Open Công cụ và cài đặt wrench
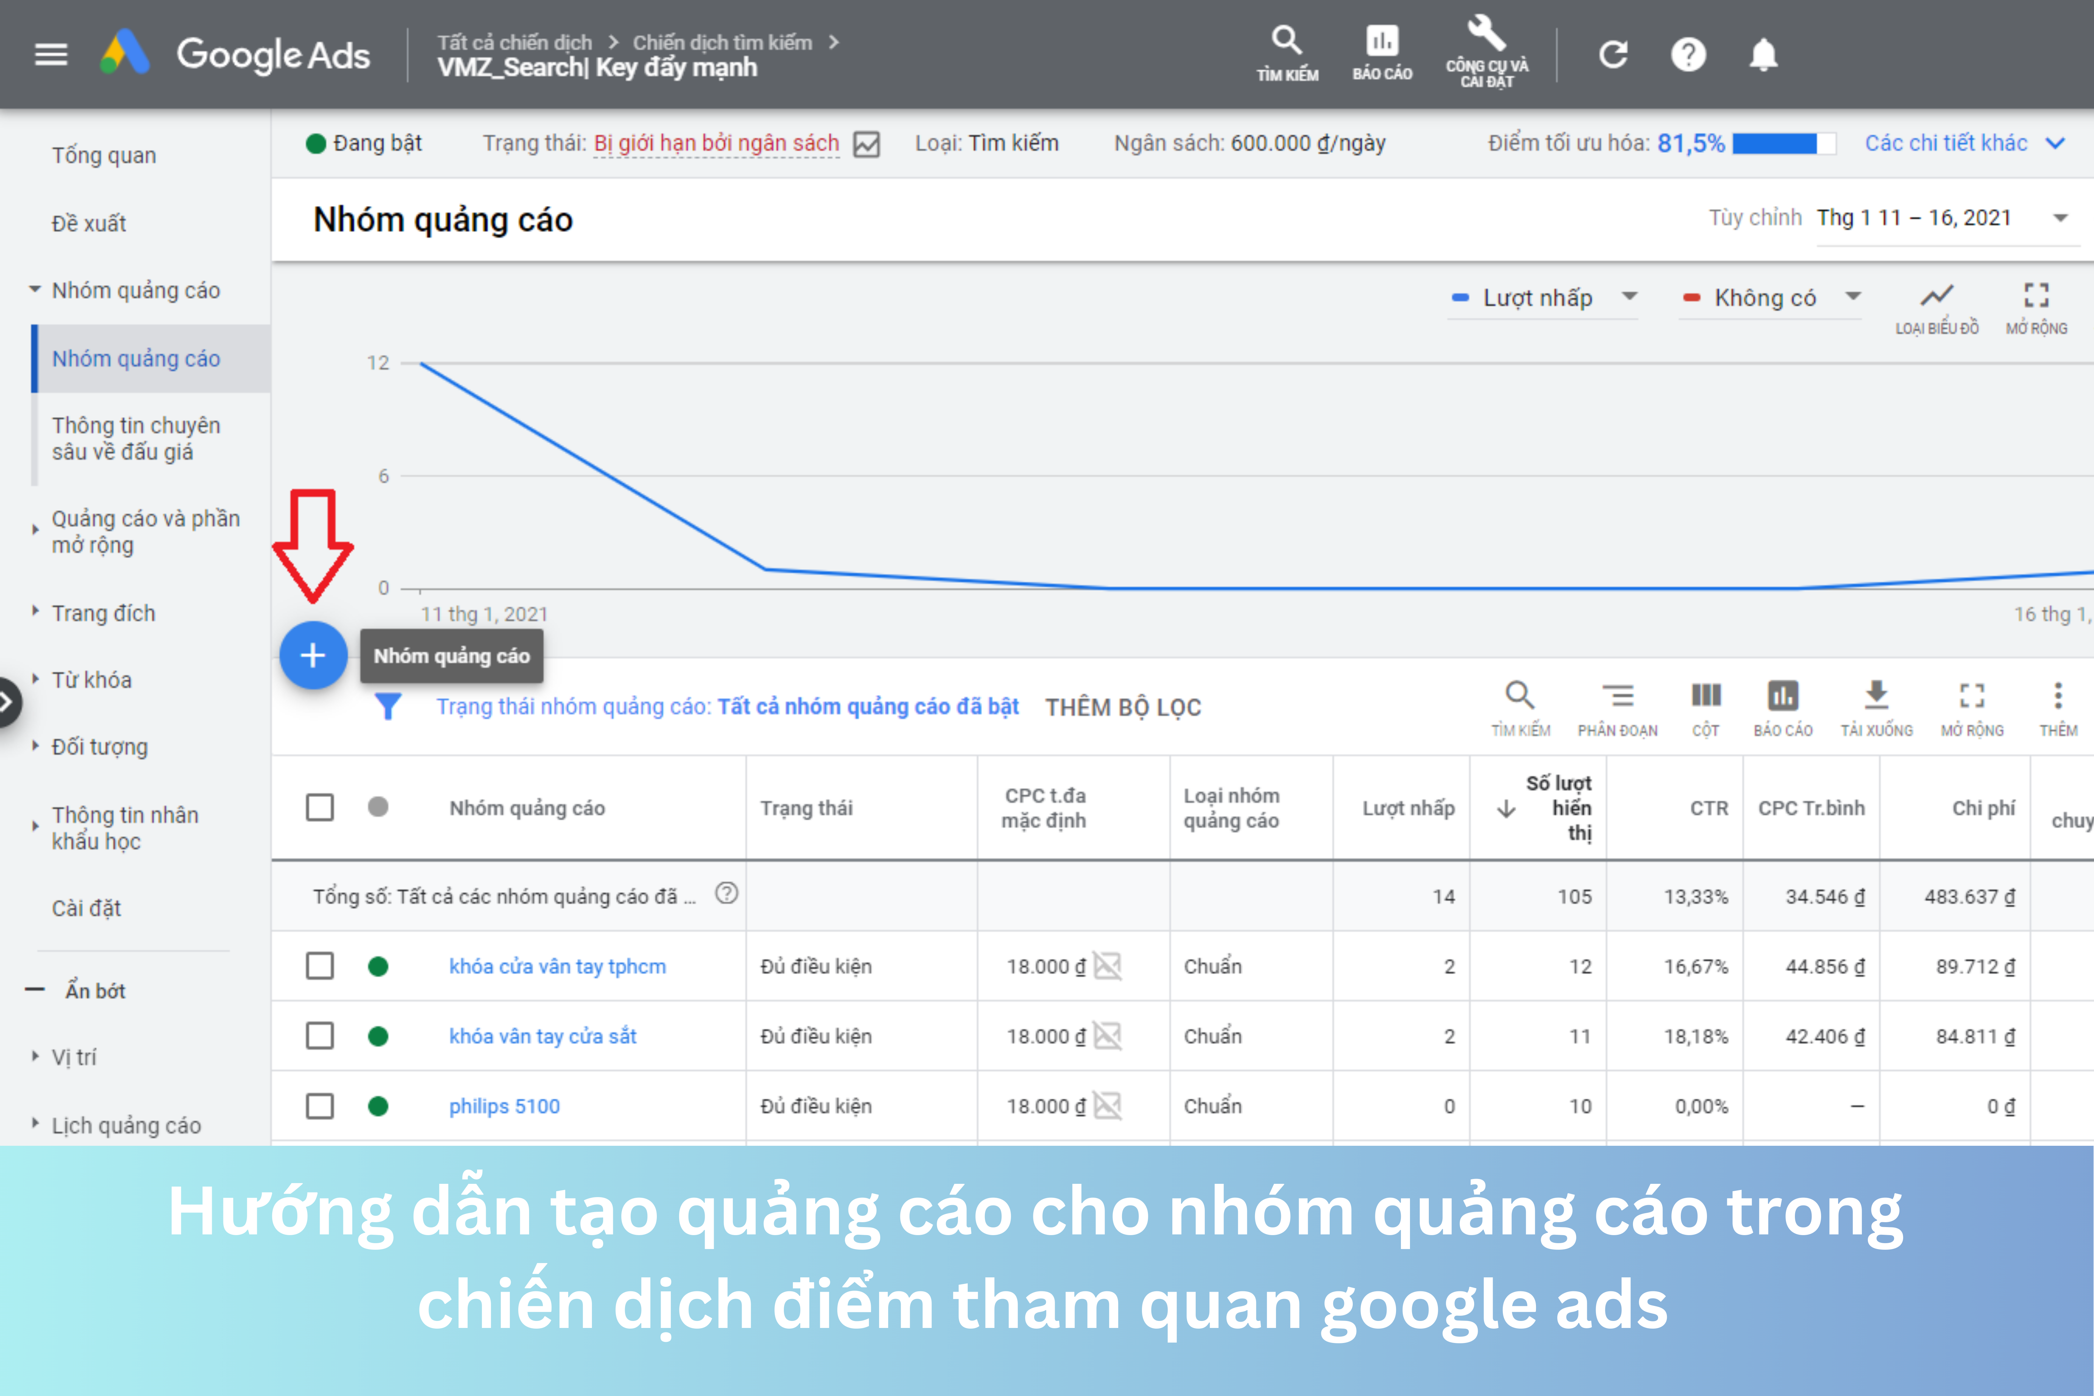Image resolution: width=2094 pixels, height=1396 pixels. (x=1487, y=52)
